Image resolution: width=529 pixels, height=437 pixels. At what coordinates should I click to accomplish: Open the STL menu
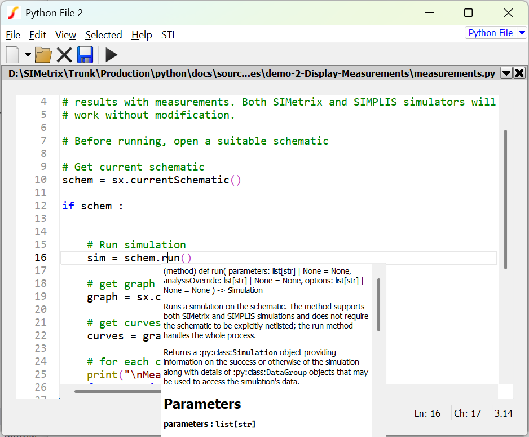(x=169, y=35)
